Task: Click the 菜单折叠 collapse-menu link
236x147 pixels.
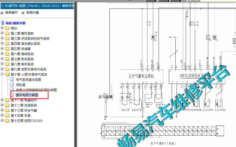Action: (x=33, y=13)
